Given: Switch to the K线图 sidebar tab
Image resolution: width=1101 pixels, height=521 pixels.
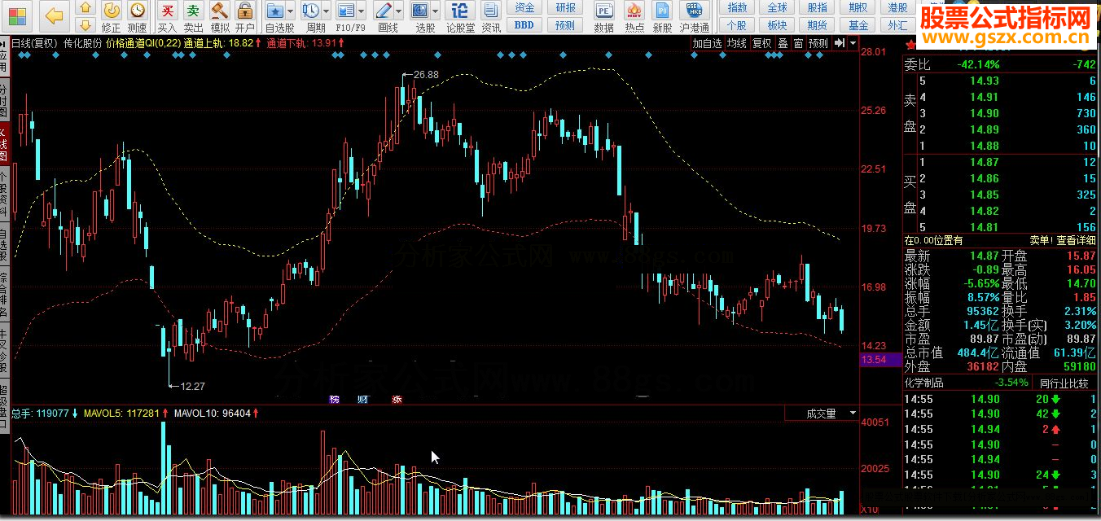Looking at the screenshot, I should (4, 143).
